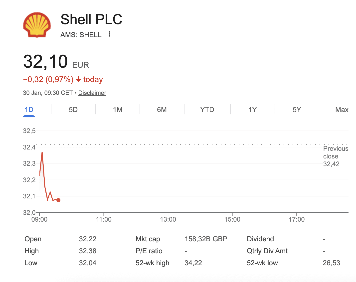Click the 52-wk high label

pyautogui.click(x=152, y=263)
